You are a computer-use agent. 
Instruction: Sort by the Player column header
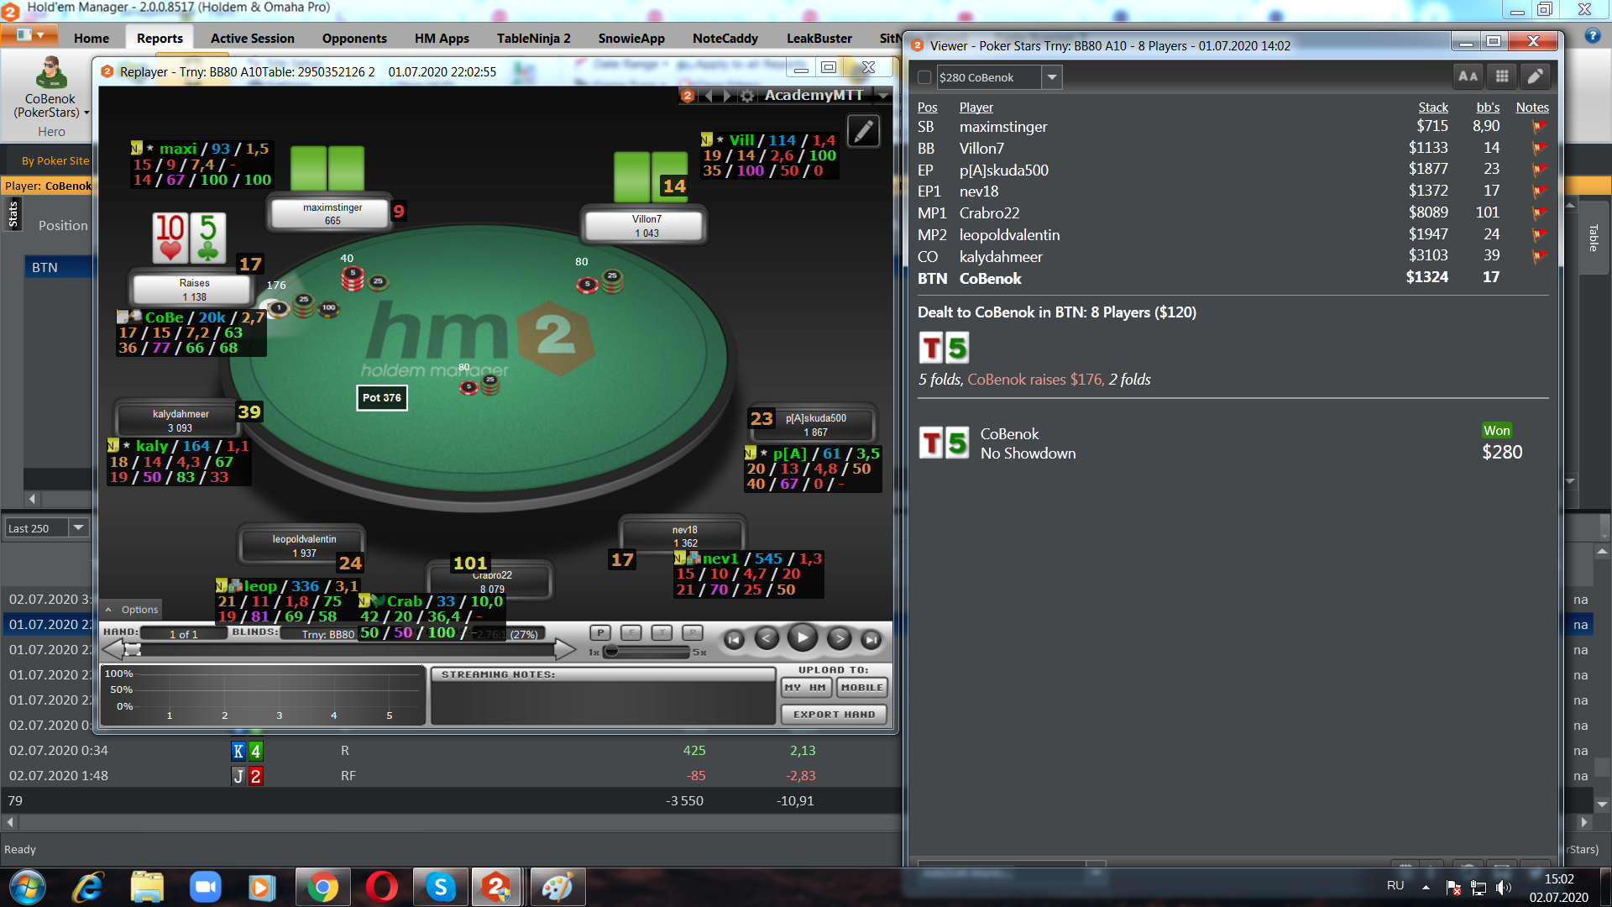976,107
